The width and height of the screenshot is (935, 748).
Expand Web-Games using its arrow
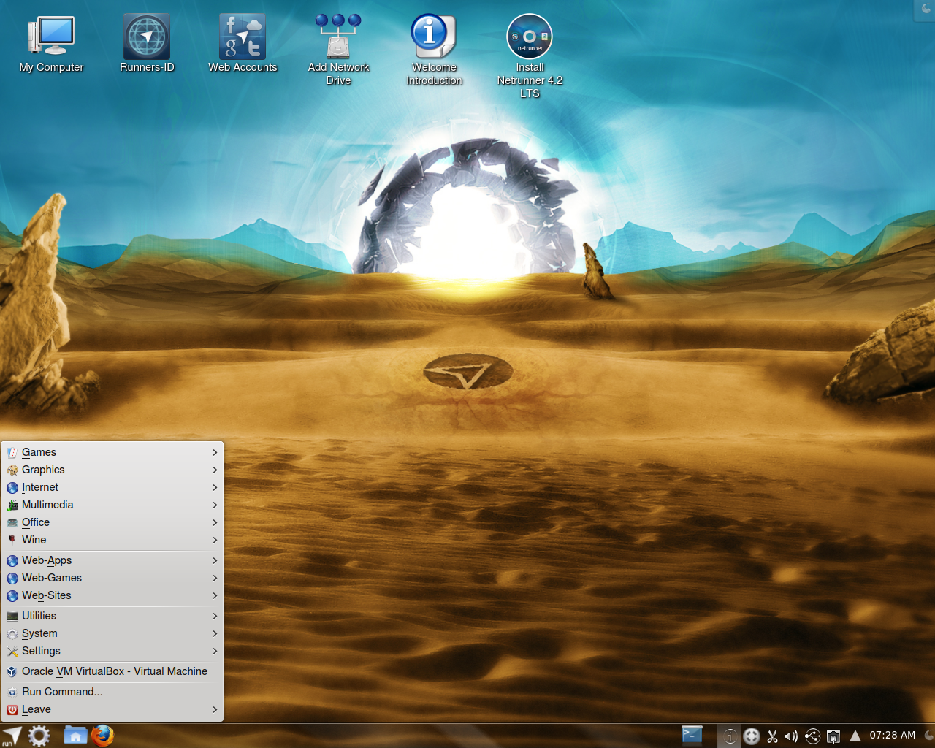pos(215,578)
